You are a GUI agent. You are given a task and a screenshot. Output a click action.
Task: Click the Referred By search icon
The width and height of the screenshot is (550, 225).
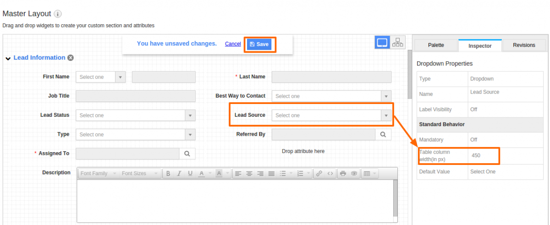click(x=383, y=134)
